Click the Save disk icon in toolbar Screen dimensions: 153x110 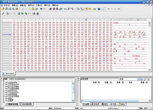pos(10,9)
